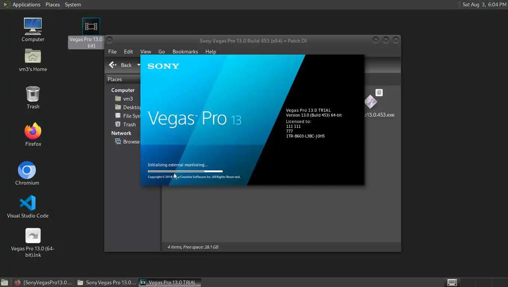Select Browse Network in the sidebar

pos(128,142)
